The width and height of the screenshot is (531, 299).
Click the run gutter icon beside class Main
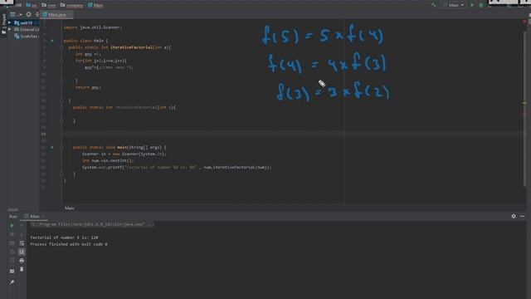tap(52, 41)
